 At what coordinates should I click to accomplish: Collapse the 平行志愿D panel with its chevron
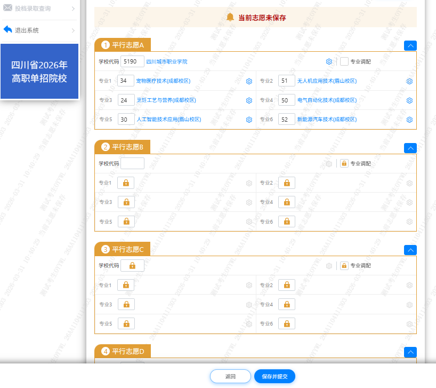coord(410,352)
